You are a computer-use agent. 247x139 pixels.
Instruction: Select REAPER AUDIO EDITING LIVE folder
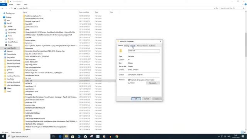tap(35, 108)
